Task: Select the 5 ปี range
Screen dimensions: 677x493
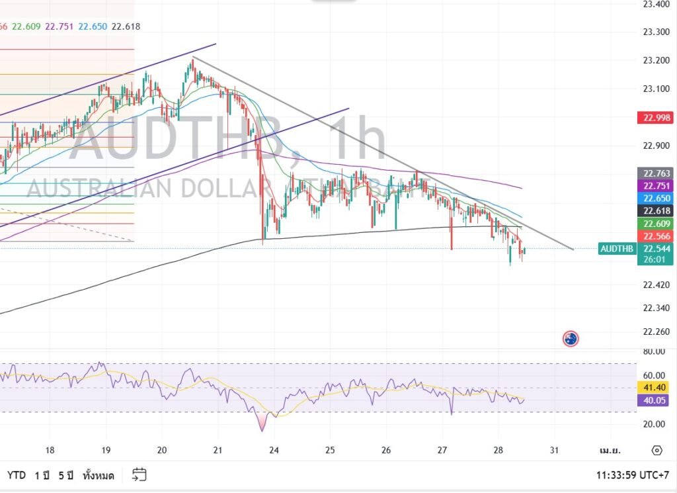Action: (x=65, y=475)
